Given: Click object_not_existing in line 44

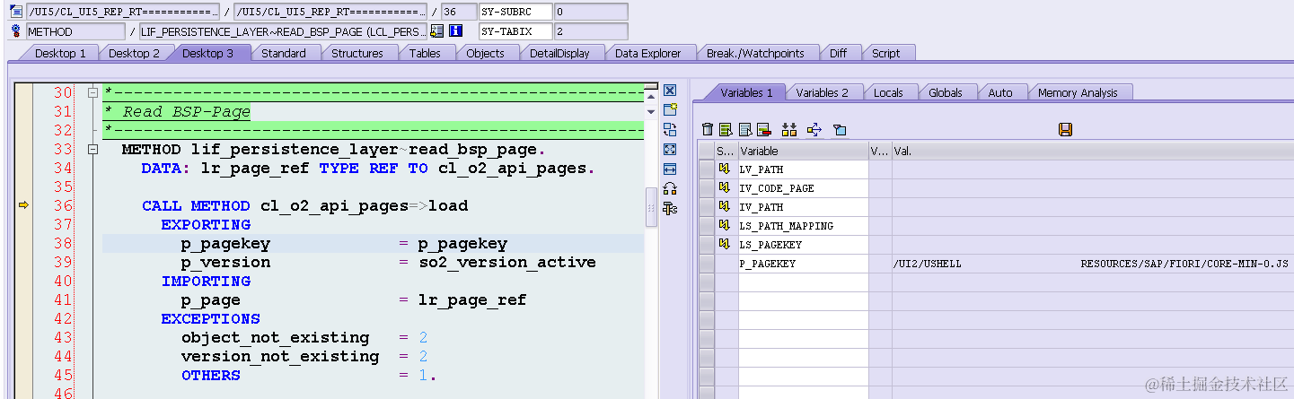Looking at the screenshot, I should pyautogui.click(x=275, y=338).
